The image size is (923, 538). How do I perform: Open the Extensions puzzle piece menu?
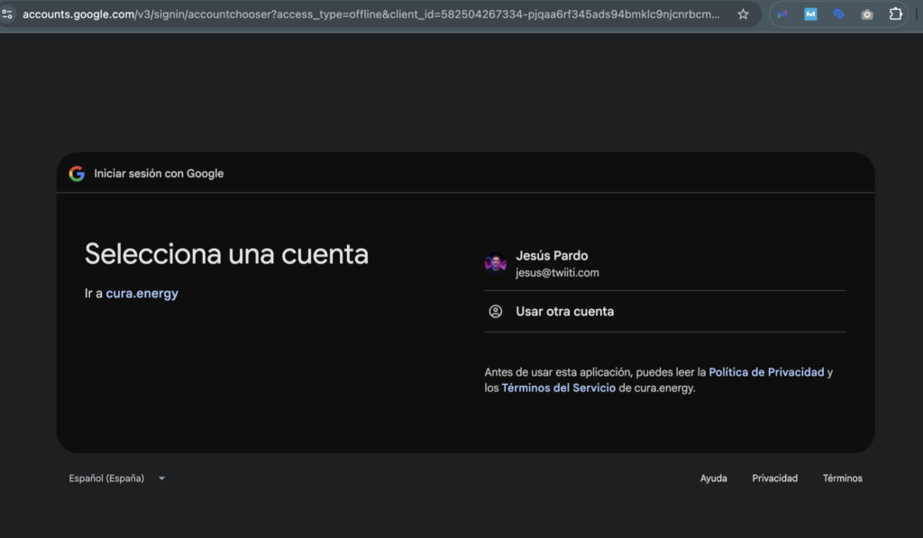(895, 14)
